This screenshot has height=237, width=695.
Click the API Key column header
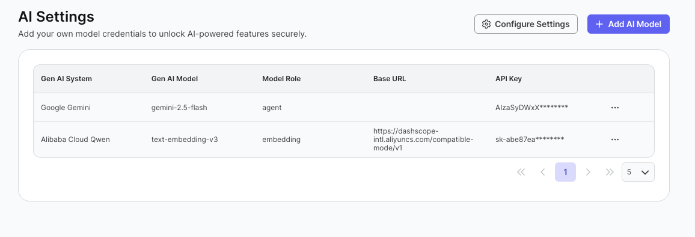pos(509,79)
